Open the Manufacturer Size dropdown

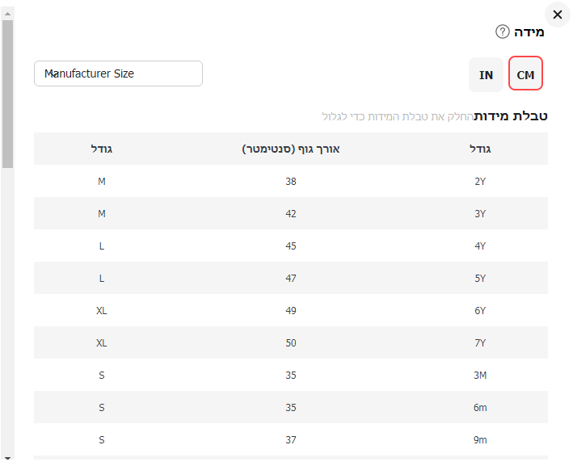coord(118,73)
